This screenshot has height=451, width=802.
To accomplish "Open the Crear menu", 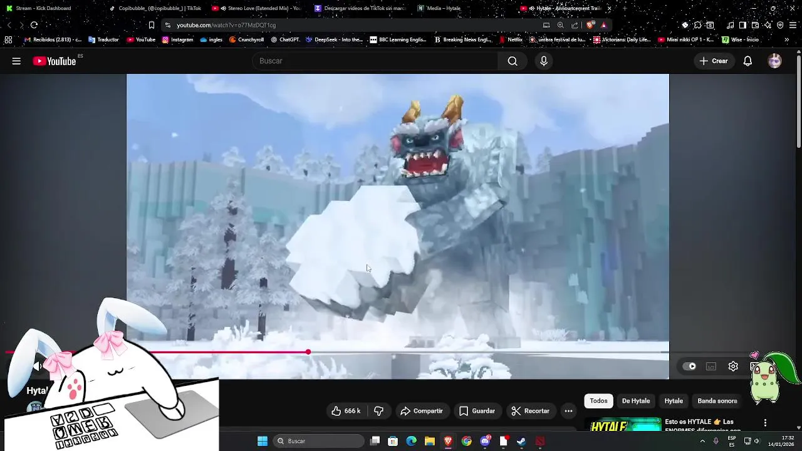I will click(x=714, y=61).
